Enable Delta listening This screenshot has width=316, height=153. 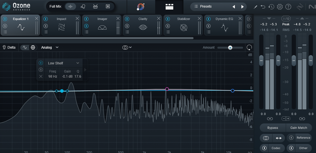(x=9, y=48)
